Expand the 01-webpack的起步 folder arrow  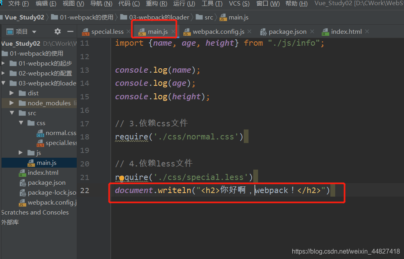coord(3,63)
